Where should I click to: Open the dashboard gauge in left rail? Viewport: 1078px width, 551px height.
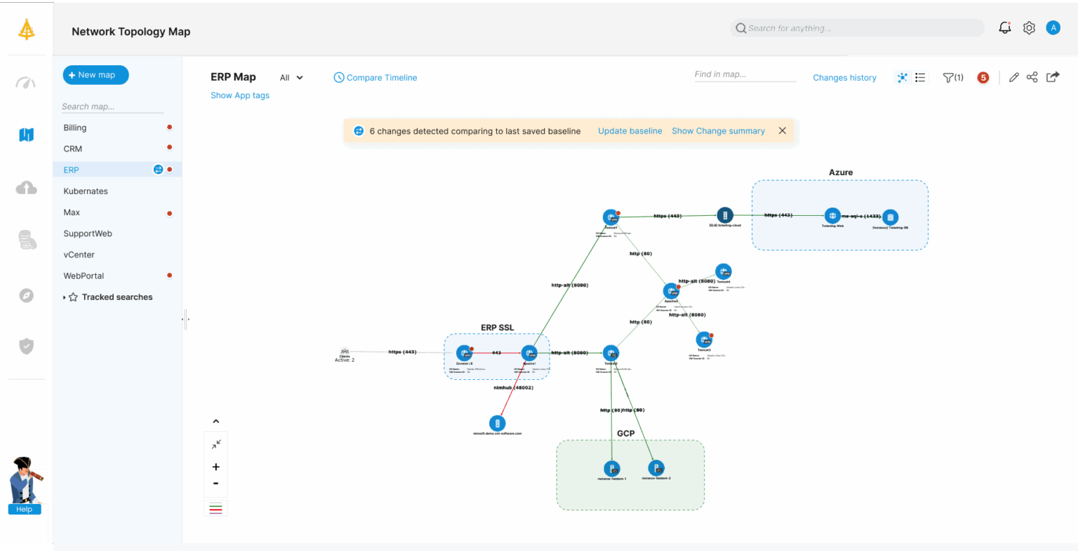click(x=26, y=83)
